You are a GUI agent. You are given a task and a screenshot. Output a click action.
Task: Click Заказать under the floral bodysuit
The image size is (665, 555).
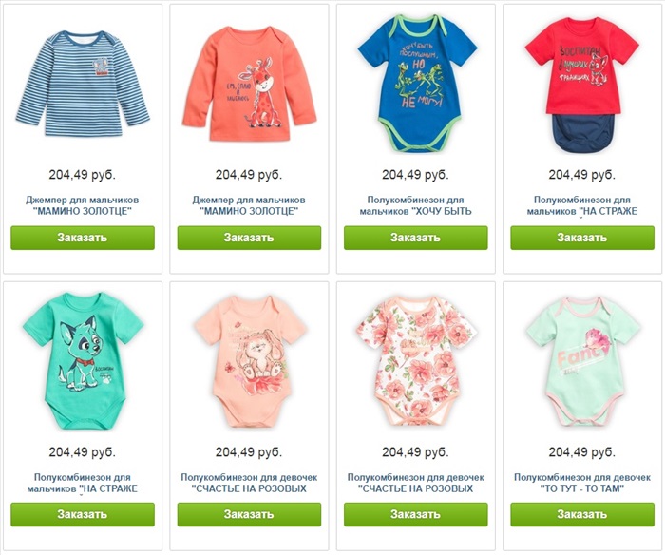pyautogui.click(x=416, y=515)
